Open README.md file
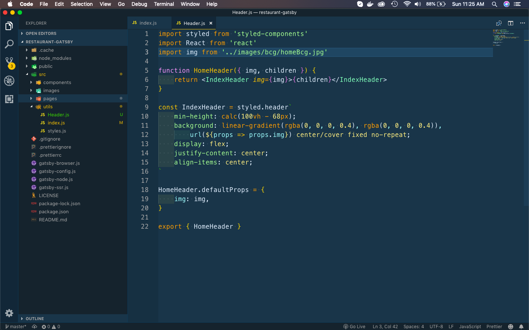The height and width of the screenshot is (330, 529). tap(73, 220)
